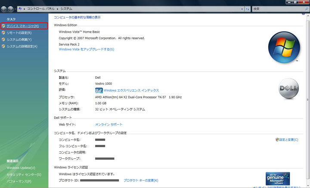Click shield icon beside システムの保護

3,40
